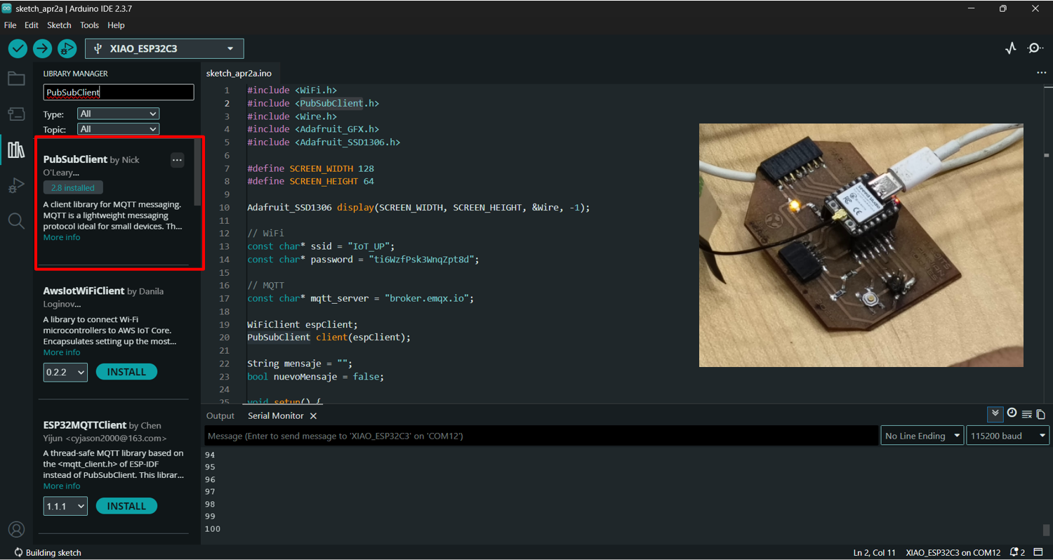Open the Serial Plotter

[x=1011, y=48]
